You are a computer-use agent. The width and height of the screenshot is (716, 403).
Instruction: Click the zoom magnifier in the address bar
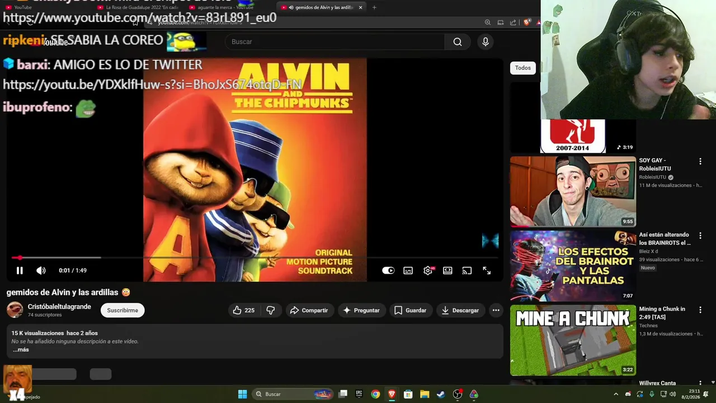coord(488,22)
